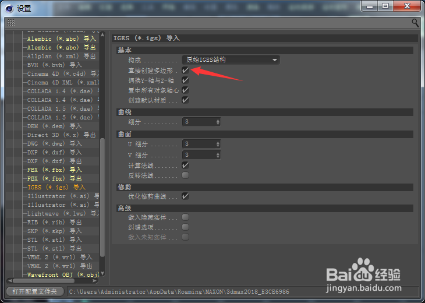Toggle 优化修剪曲线 checkbox
The image size is (425, 303).
coord(185,196)
